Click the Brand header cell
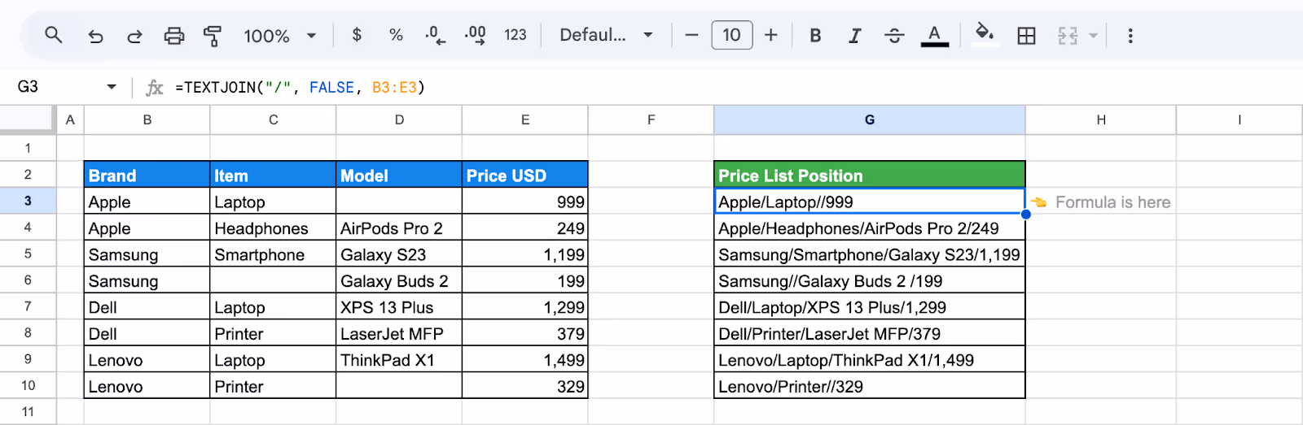1303x425 pixels. pyautogui.click(x=147, y=175)
